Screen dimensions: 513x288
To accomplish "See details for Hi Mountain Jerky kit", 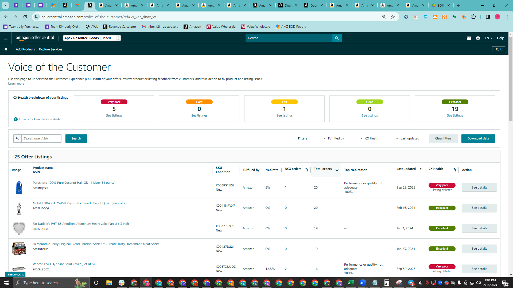I will (479, 249).
